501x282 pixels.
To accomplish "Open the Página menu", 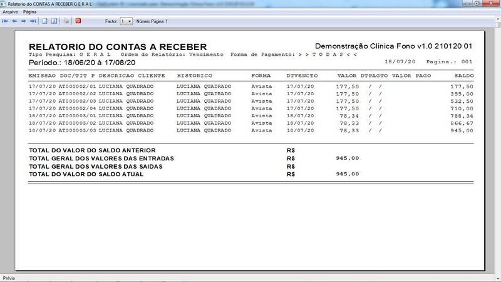I will [x=29, y=12].
